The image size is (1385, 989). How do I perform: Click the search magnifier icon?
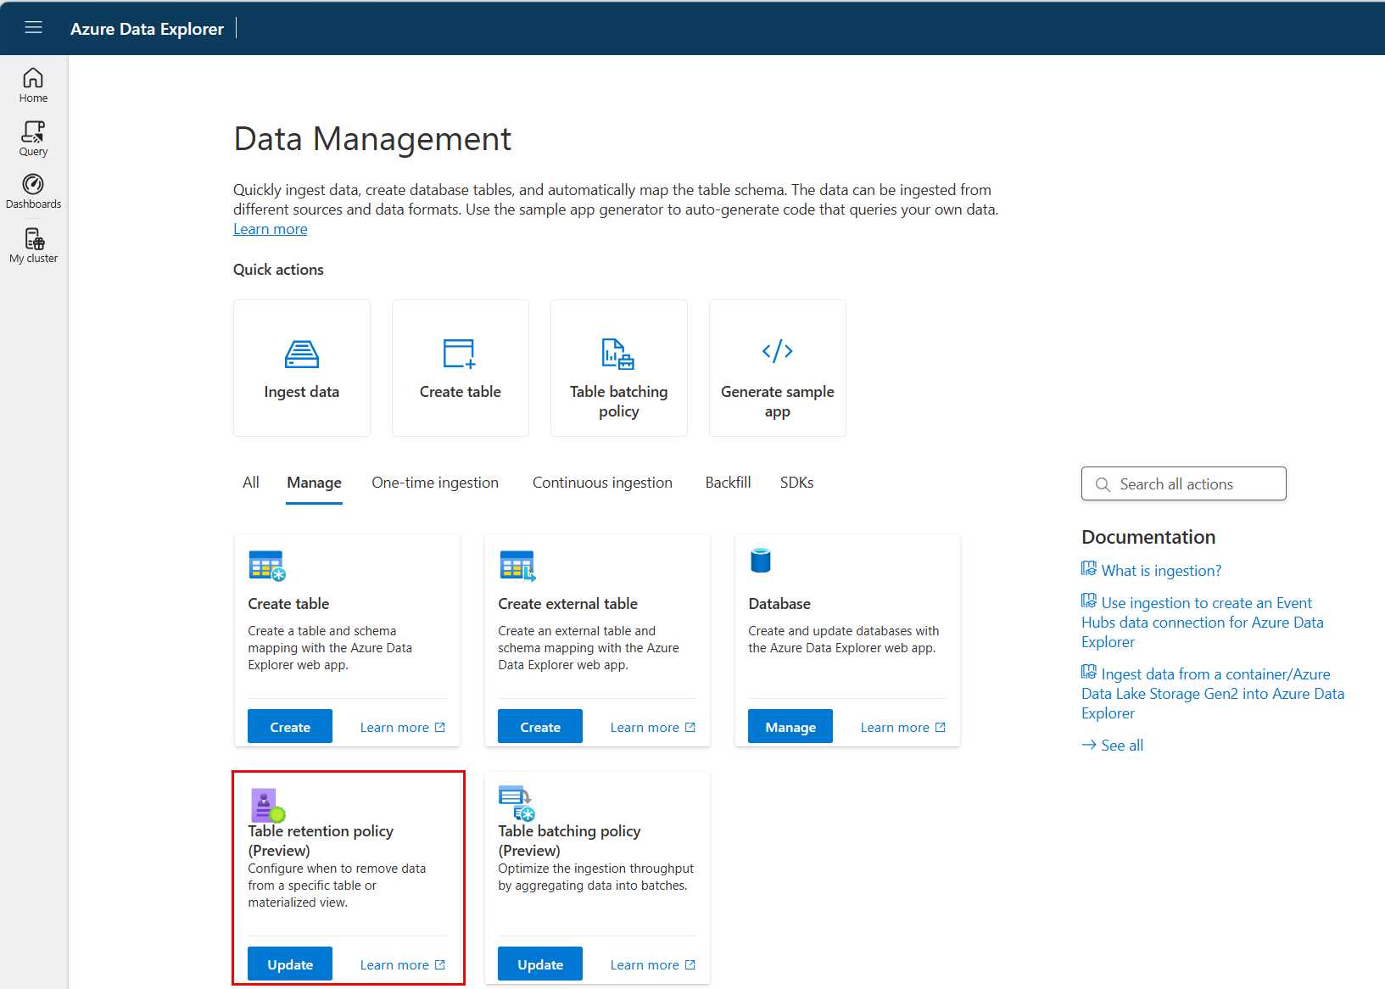pyautogui.click(x=1103, y=484)
